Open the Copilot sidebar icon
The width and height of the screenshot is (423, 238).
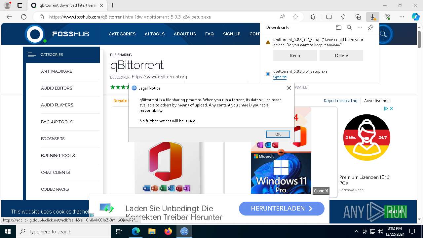(x=416, y=17)
